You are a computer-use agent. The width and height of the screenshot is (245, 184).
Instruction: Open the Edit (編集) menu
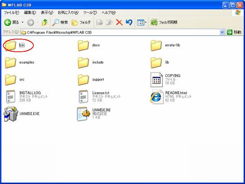tap(30, 13)
